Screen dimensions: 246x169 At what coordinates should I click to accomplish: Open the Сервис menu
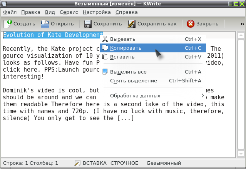(x=69, y=12)
